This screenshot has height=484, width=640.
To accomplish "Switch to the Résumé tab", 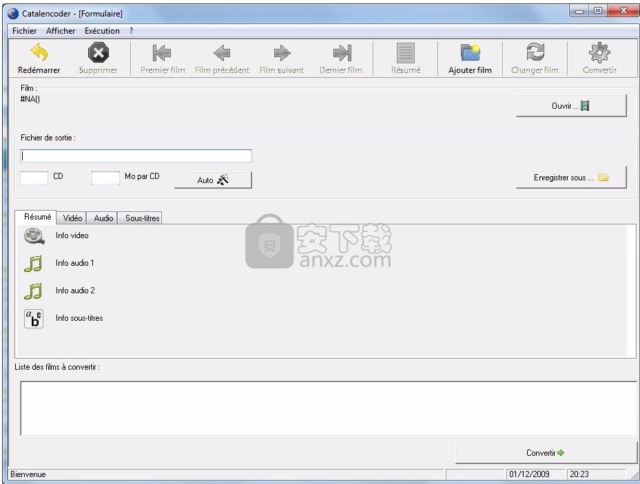I will pyautogui.click(x=37, y=217).
